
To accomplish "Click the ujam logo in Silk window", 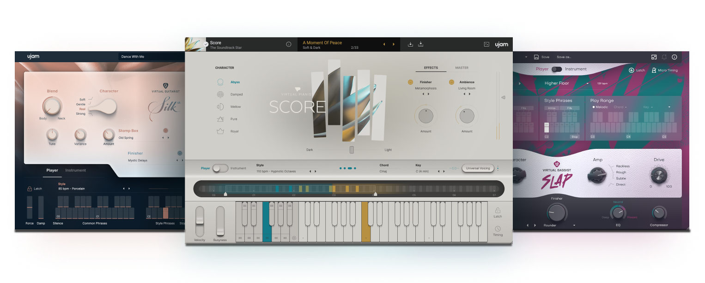I will pos(33,57).
